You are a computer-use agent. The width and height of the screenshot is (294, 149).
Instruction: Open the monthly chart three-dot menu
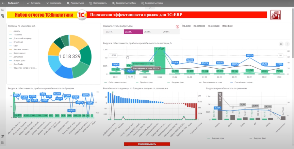(x=287, y=44)
